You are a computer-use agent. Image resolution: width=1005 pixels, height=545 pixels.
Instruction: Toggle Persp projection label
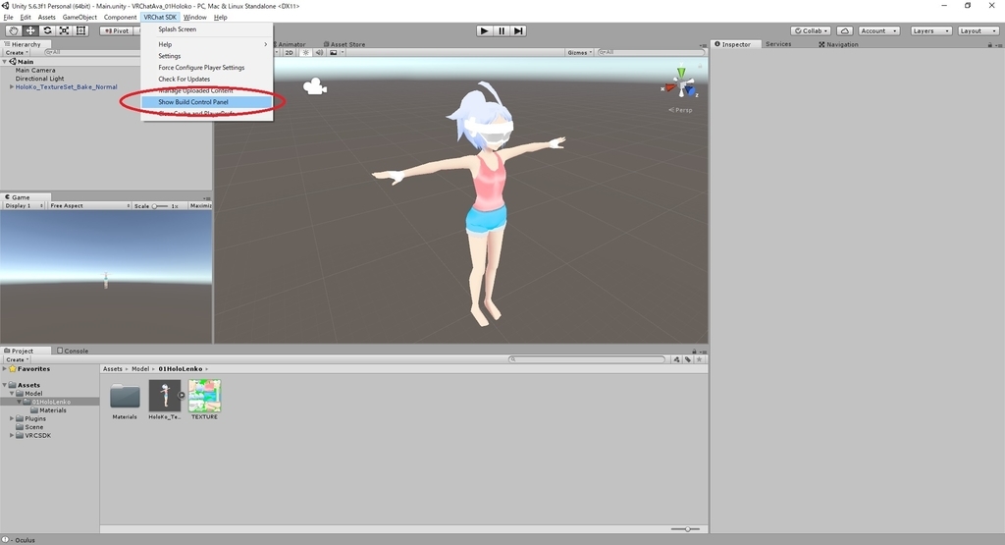pyautogui.click(x=681, y=110)
